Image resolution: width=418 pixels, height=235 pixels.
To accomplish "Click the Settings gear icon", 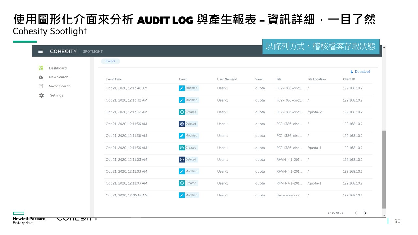I will coord(41,95).
